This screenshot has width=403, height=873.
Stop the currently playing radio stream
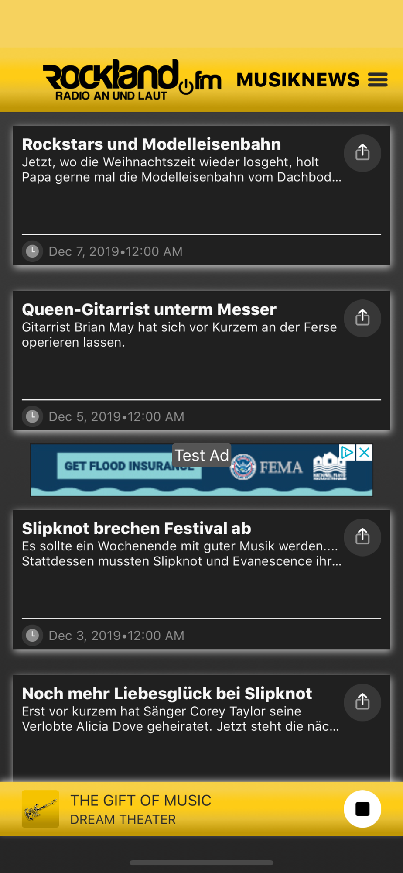(362, 809)
